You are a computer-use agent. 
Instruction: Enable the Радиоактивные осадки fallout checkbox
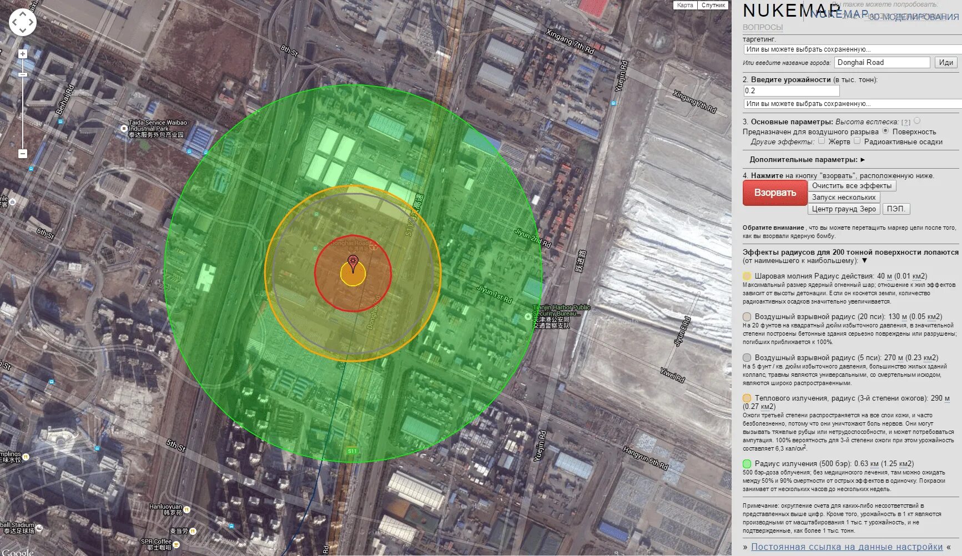(x=857, y=141)
